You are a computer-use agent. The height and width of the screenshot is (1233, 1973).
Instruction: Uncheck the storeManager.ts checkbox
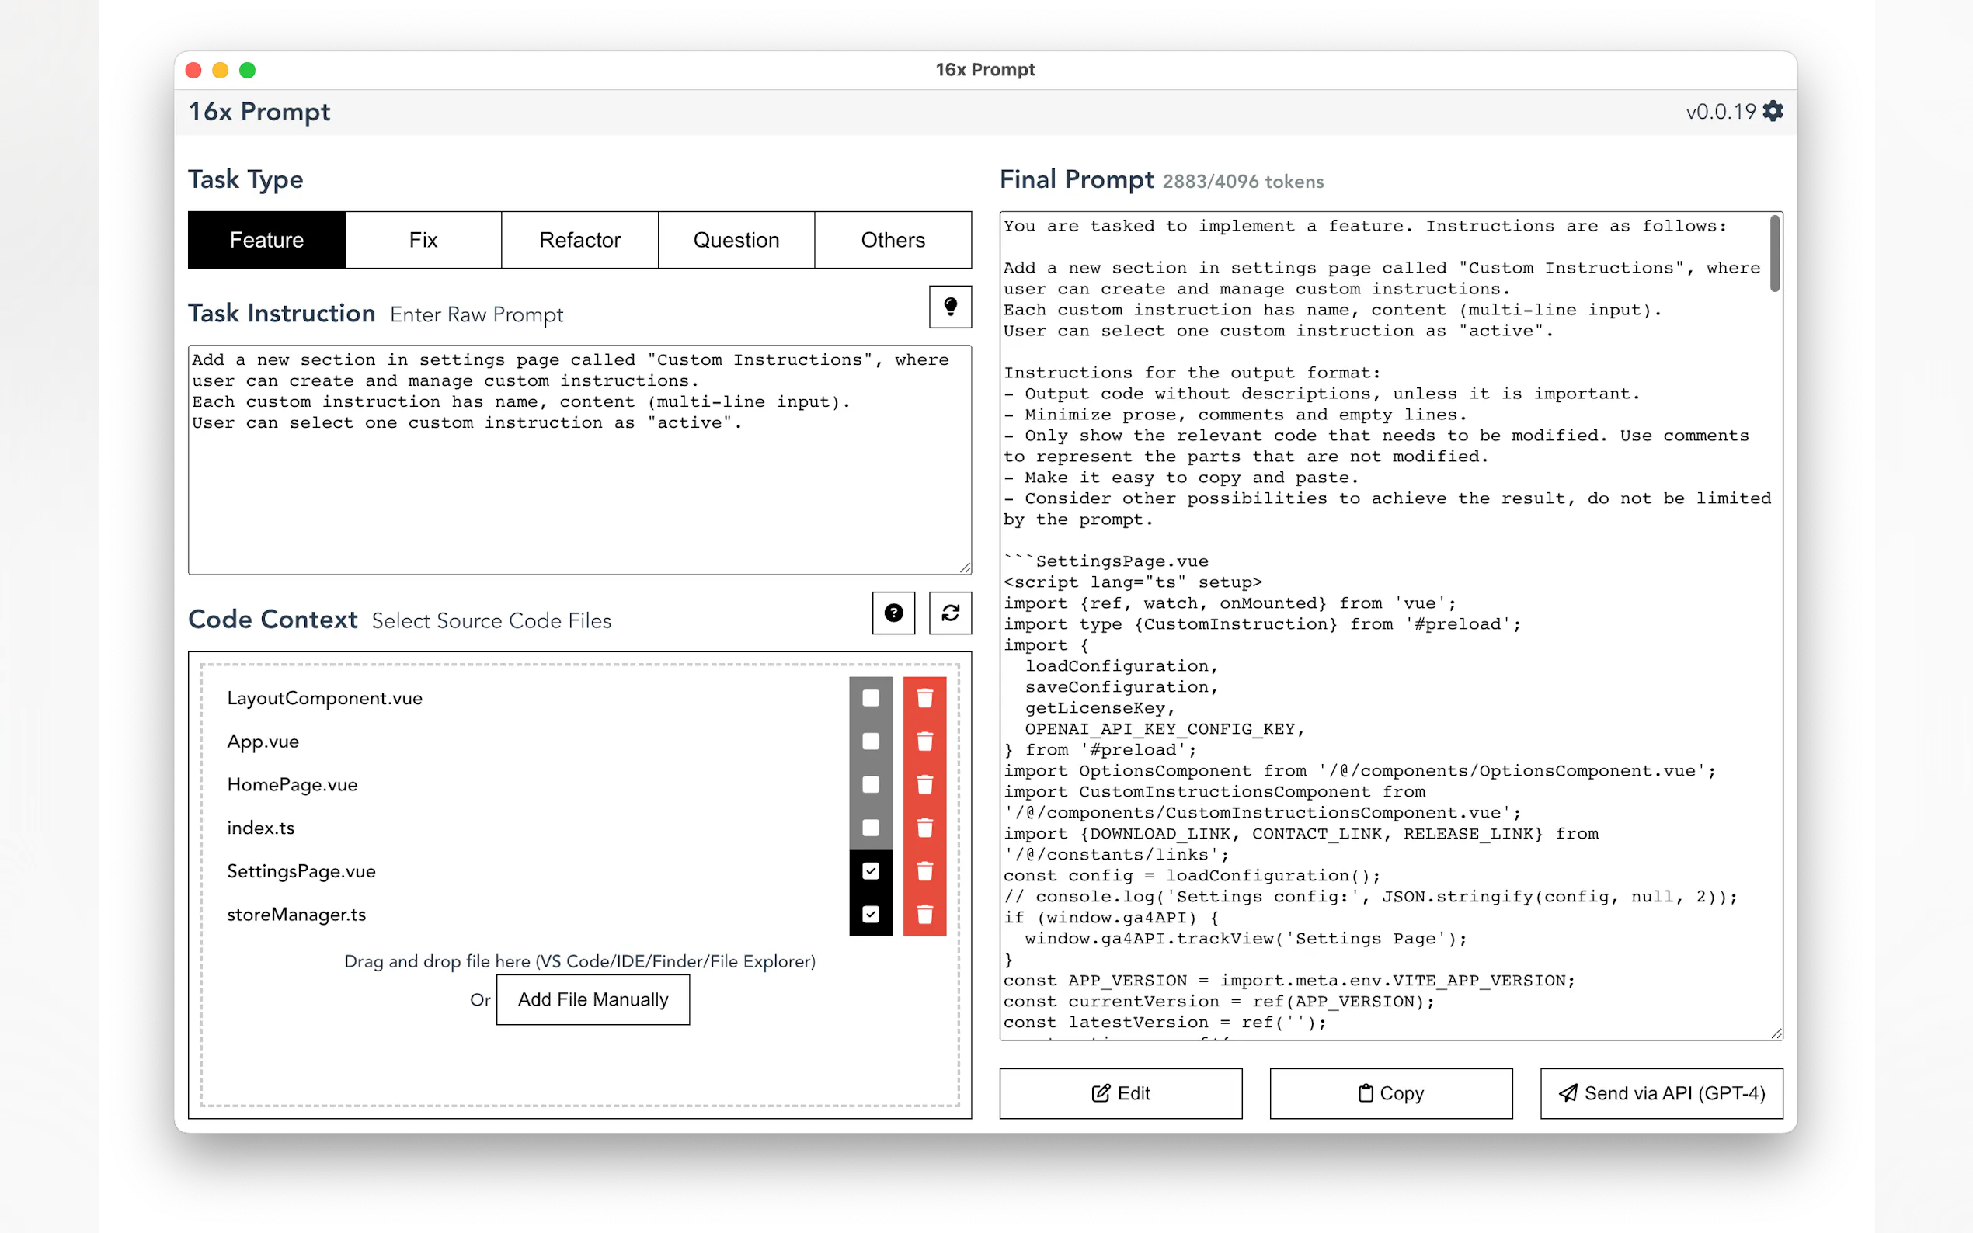point(870,914)
